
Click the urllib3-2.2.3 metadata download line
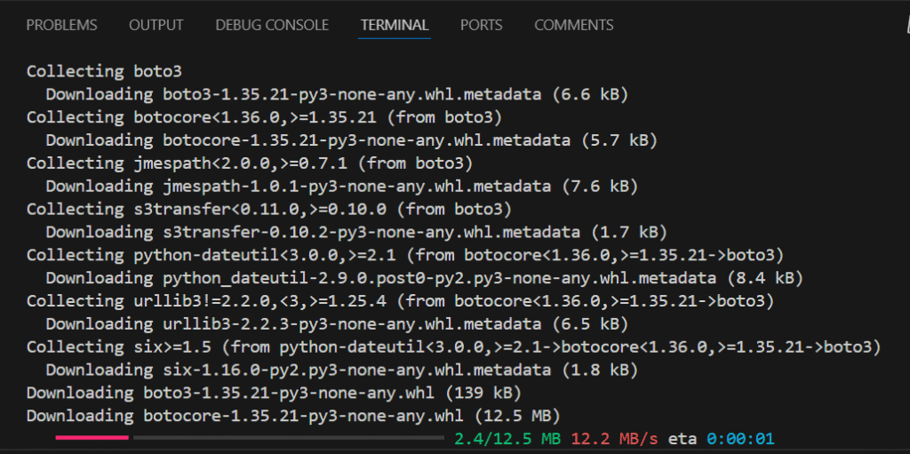click(x=337, y=324)
